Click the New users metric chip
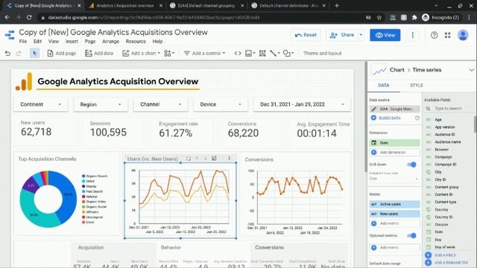477x268 pixels. pyautogui.click(x=394, y=214)
